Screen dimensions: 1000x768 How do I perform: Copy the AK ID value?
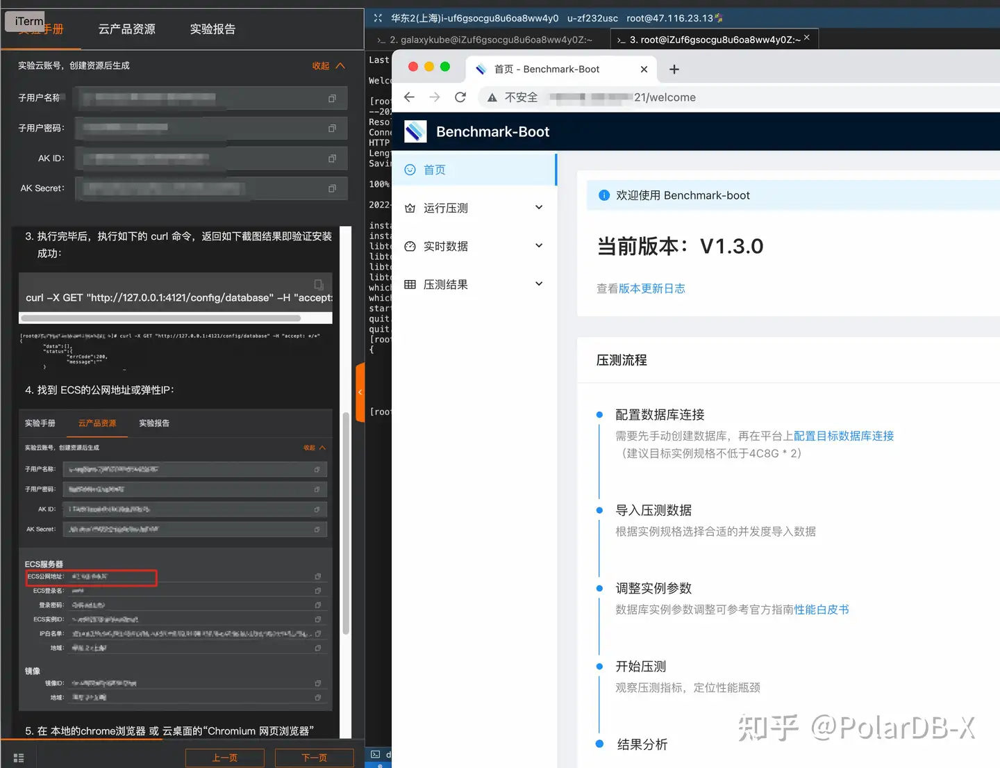[x=332, y=158]
